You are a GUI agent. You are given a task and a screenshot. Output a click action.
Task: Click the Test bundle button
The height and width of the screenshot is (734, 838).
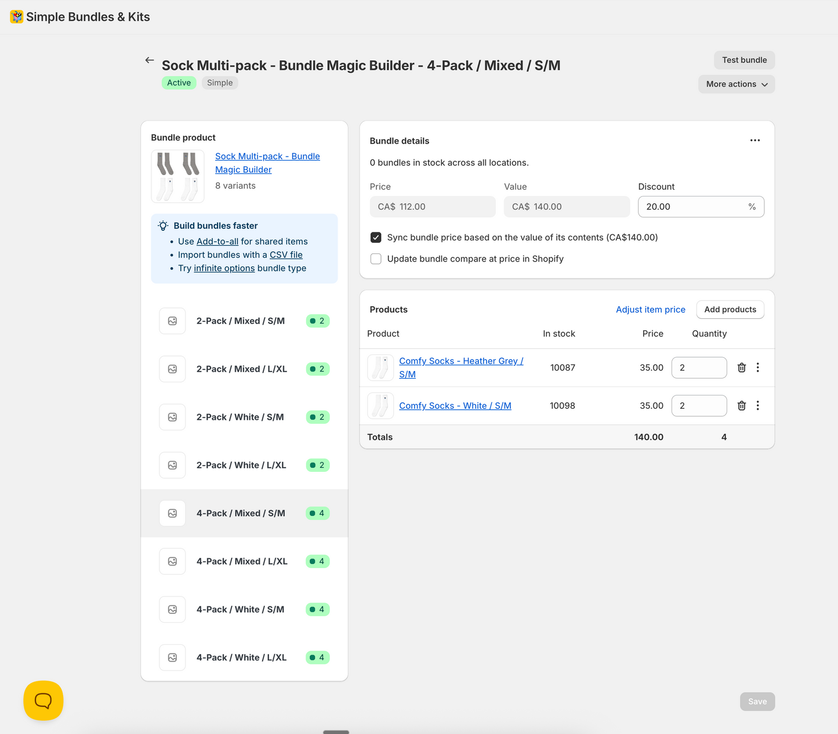(745, 60)
